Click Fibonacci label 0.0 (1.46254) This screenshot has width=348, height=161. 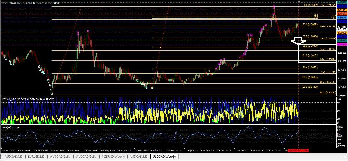328,5
